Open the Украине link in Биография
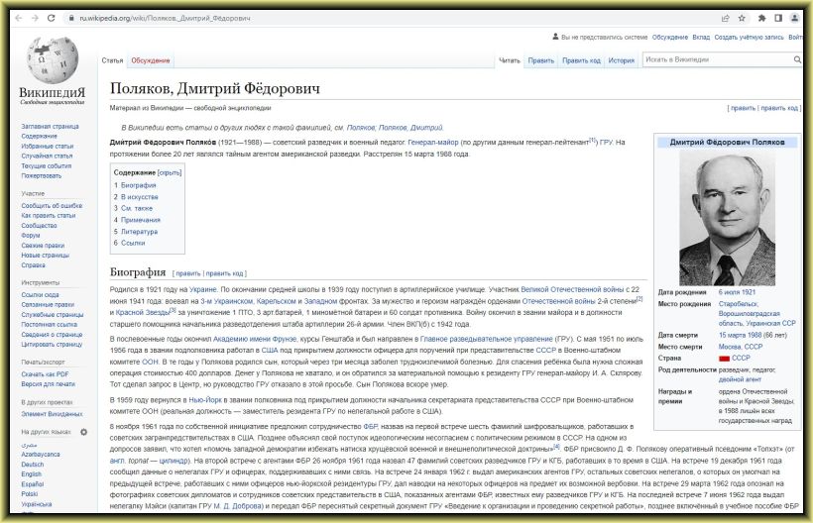This screenshot has width=813, height=523. [x=202, y=289]
